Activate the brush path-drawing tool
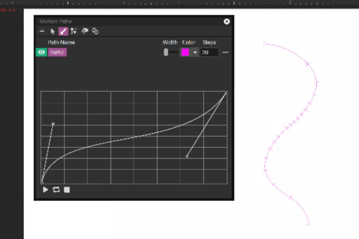The width and height of the screenshot is (359, 239). (63, 31)
